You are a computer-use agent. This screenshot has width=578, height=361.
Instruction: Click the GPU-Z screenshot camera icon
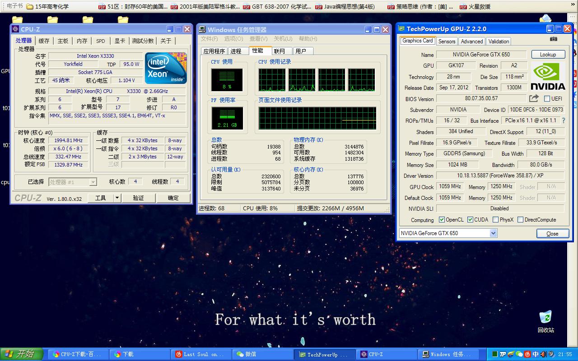553,39
